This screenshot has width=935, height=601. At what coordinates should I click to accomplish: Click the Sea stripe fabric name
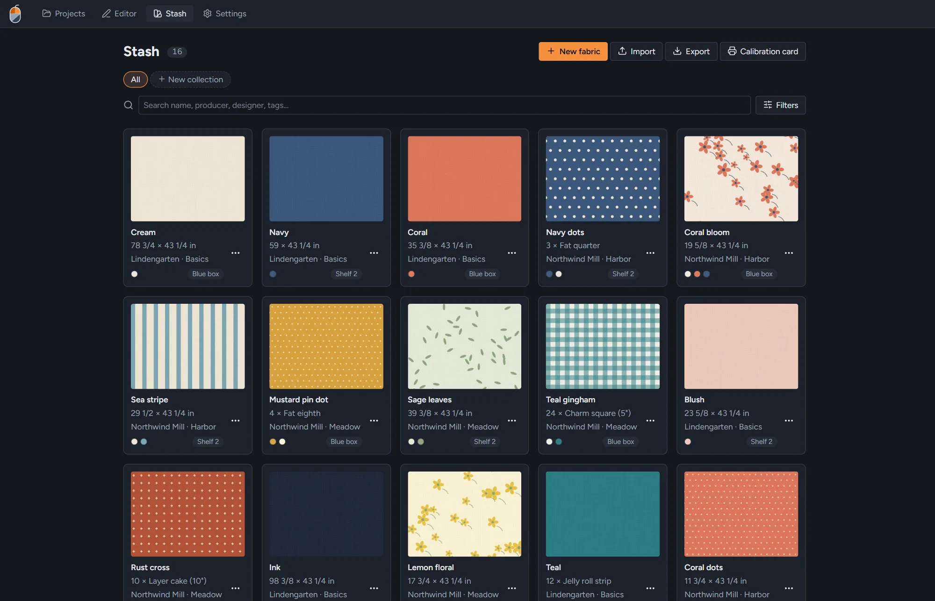pos(150,400)
